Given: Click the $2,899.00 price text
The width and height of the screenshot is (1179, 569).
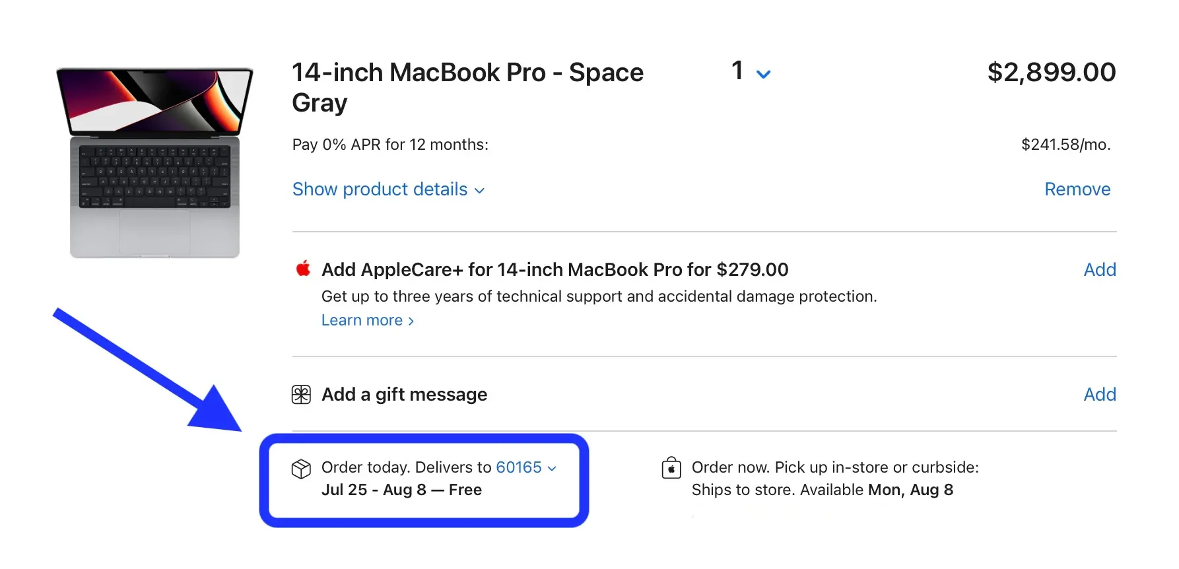Looking at the screenshot, I should coord(1051,72).
